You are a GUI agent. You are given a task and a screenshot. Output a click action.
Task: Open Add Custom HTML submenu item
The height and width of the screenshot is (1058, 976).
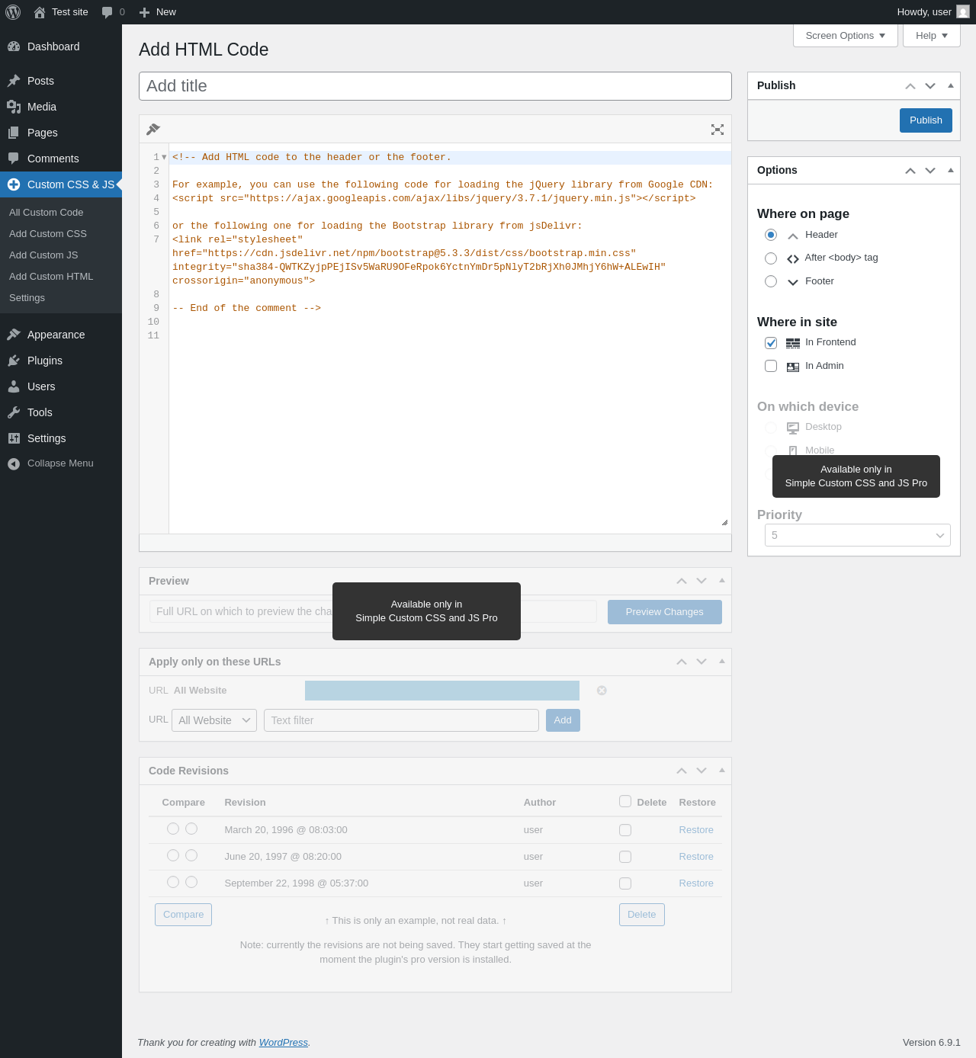[x=51, y=277]
